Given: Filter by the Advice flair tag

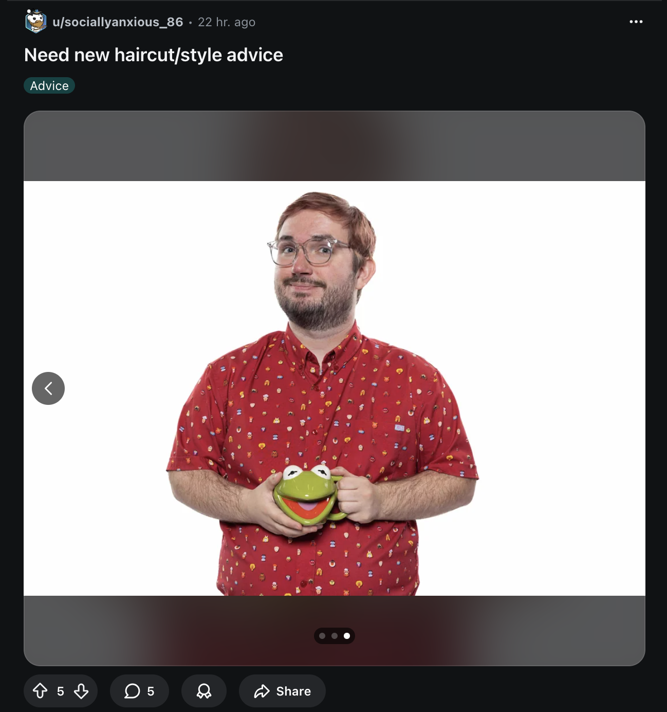Looking at the screenshot, I should 49,85.
